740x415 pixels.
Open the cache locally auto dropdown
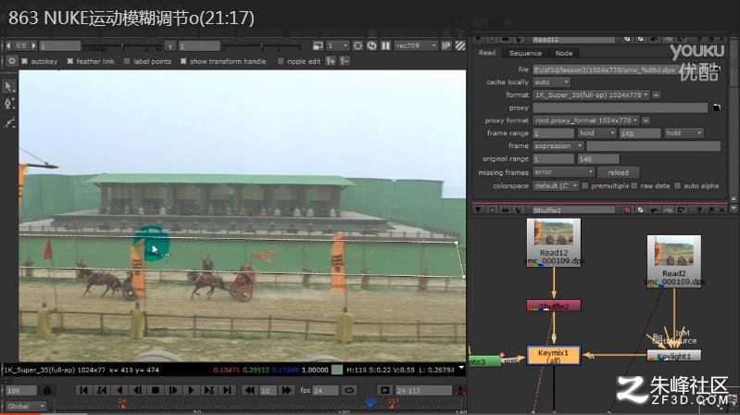point(551,82)
